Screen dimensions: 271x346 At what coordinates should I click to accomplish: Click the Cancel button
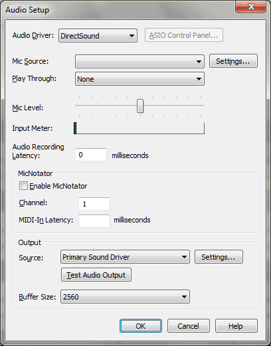[x=189, y=326]
